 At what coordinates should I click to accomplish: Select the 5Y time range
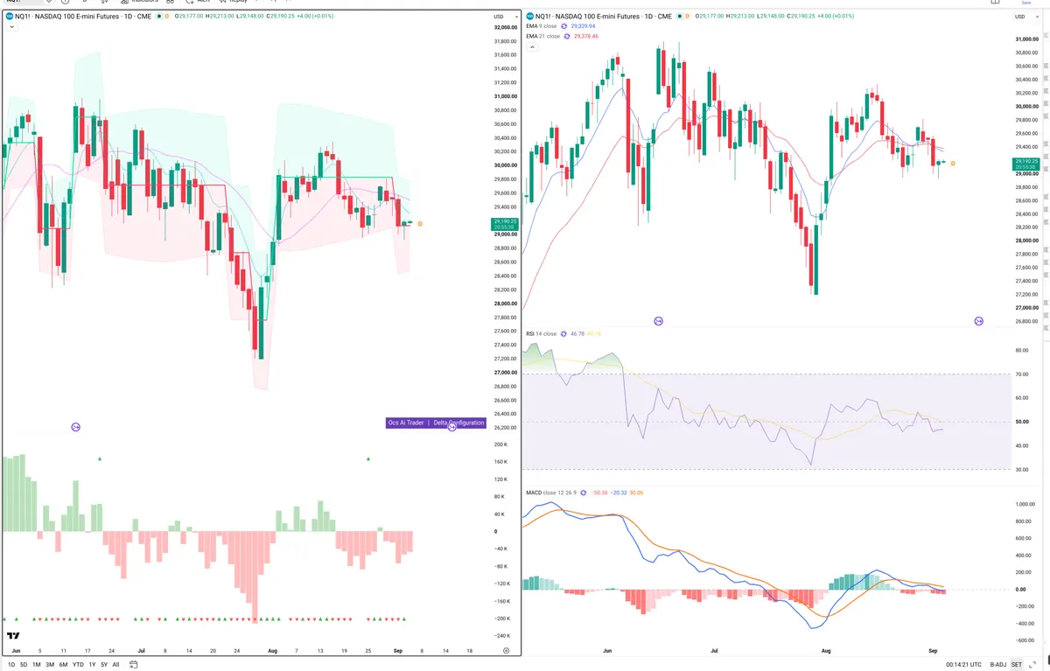(x=104, y=664)
